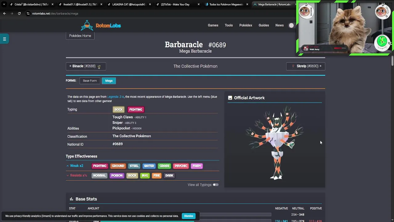394x222 pixels.
Task: Toggle the View all Typings switch
Action: pos(215,185)
